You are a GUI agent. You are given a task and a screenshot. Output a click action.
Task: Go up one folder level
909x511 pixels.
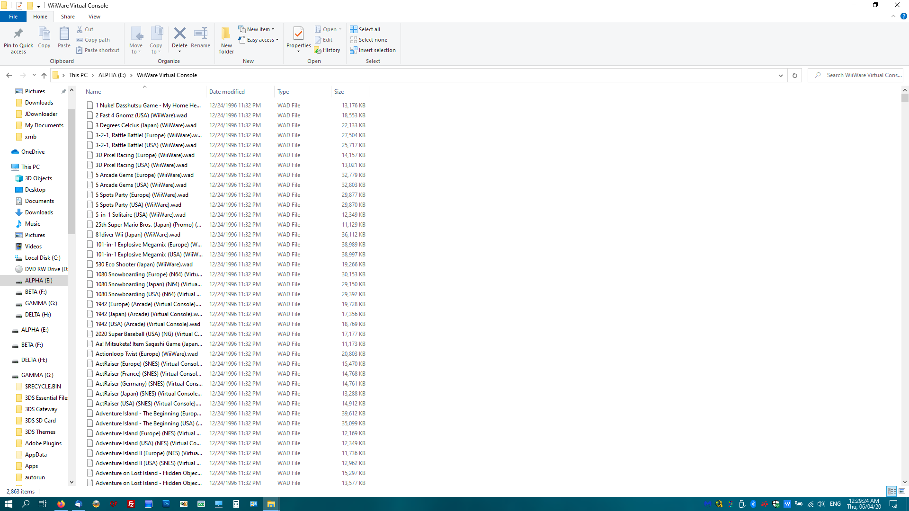coord(44,75)
